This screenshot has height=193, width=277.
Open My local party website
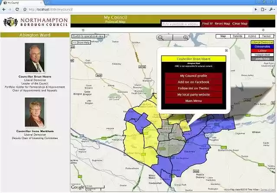pyautogui.click(x=193, y=95)
